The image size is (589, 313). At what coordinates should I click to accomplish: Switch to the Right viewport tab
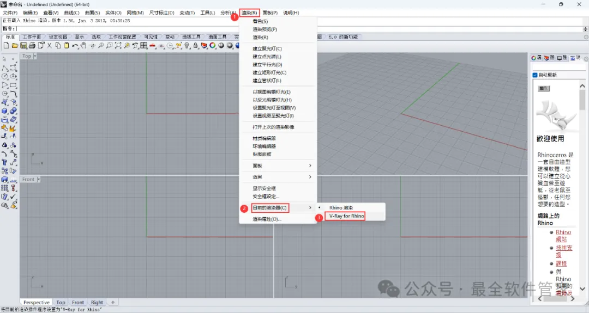(x=97, y=303)
